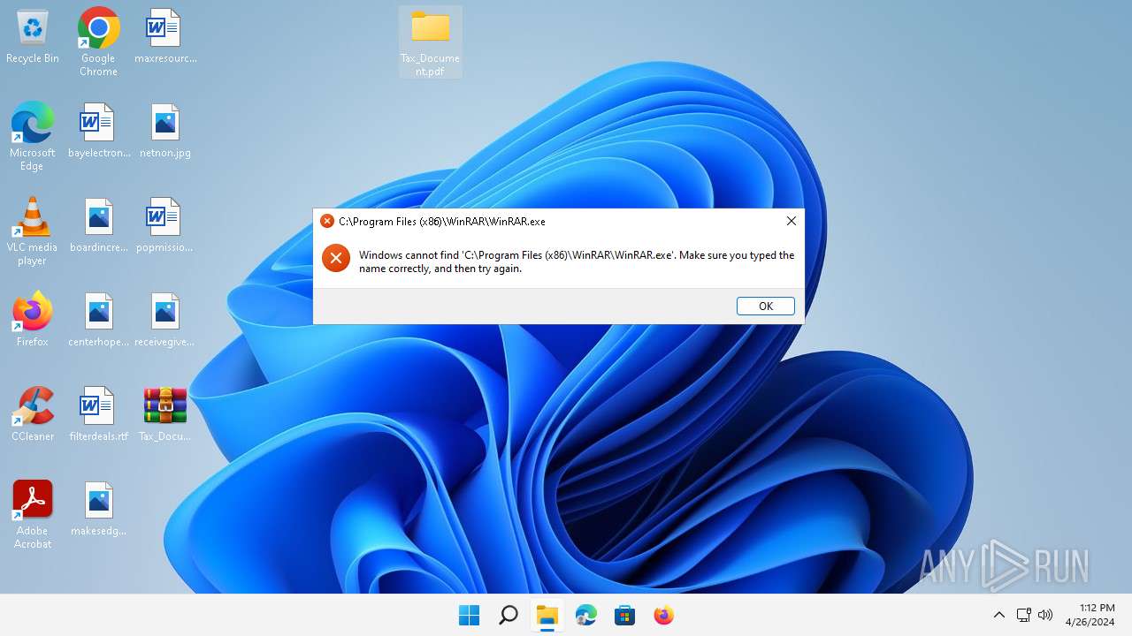Image resolution: width=1132 pixels, height=636 pixels.
Task: Open Microsoft Edge from the taskbar
Action: 586,615
